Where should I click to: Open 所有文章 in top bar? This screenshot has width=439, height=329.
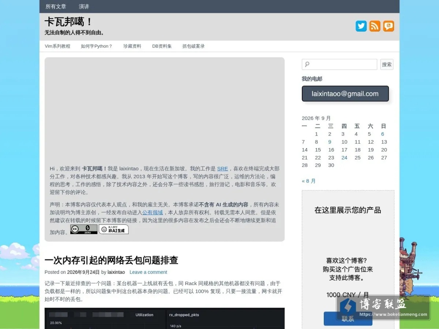pos(56,7)
